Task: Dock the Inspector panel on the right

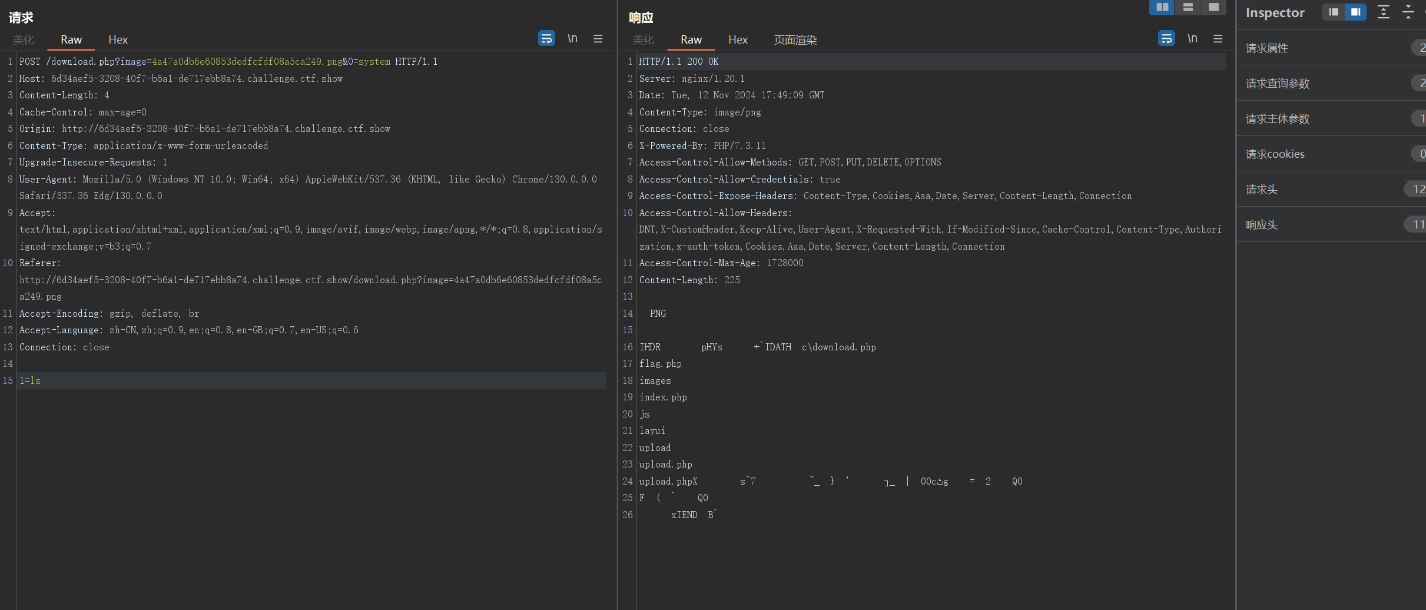Action: 1355,12
